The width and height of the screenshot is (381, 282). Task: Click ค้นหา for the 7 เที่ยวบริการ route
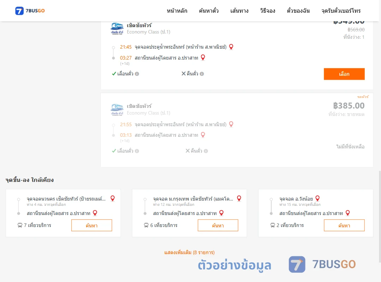[x=92, y=225]
